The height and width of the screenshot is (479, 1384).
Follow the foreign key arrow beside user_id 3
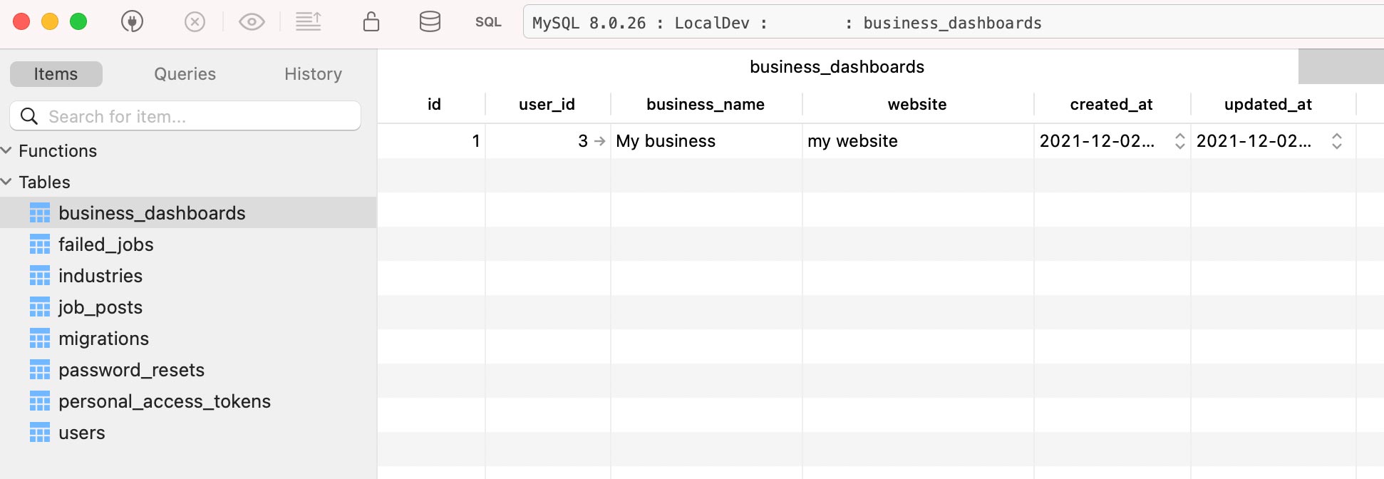pos(600,141)
